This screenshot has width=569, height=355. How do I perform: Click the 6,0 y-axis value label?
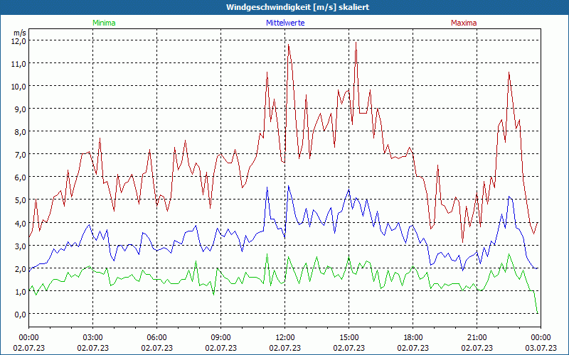(x=19, y=177)
